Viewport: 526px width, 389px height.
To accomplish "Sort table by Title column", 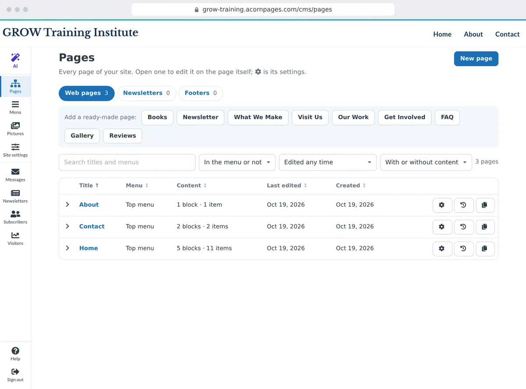I will coord(89,186).
